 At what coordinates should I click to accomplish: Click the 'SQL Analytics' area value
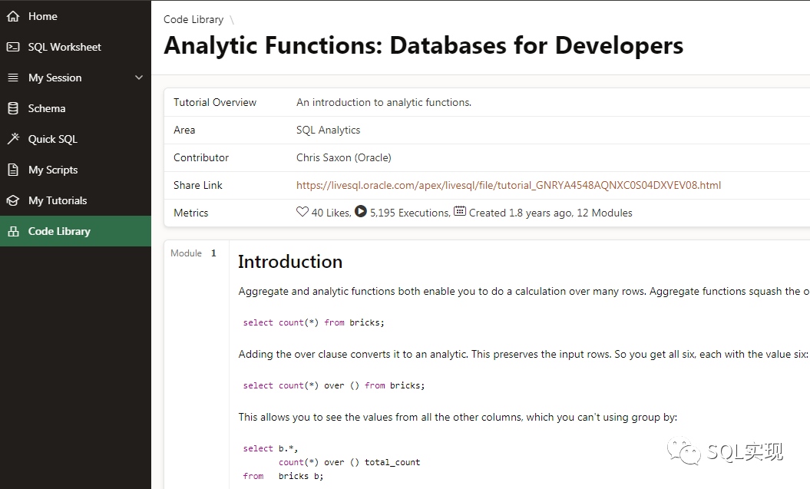pyautogui.click(x=328, y=131)
